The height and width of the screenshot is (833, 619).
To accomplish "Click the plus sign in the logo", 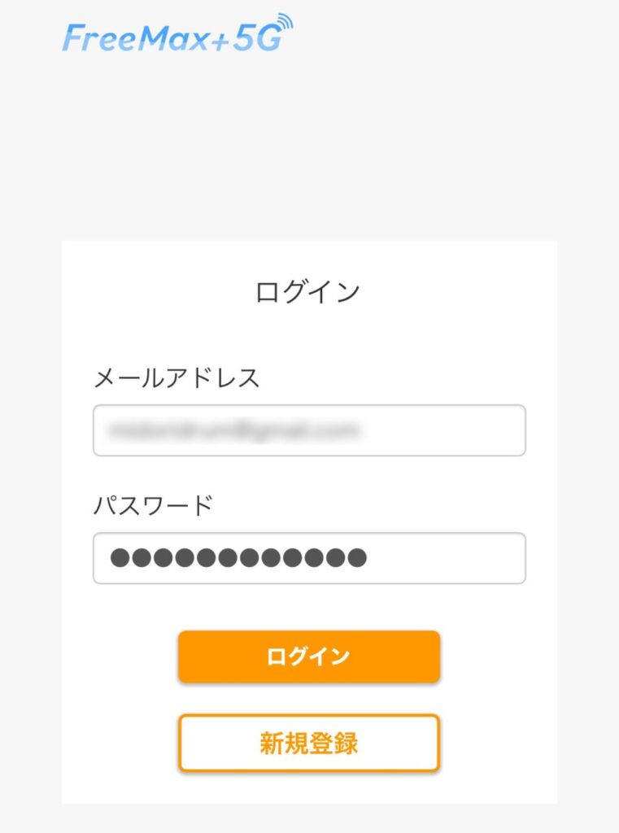I will 220,42.
